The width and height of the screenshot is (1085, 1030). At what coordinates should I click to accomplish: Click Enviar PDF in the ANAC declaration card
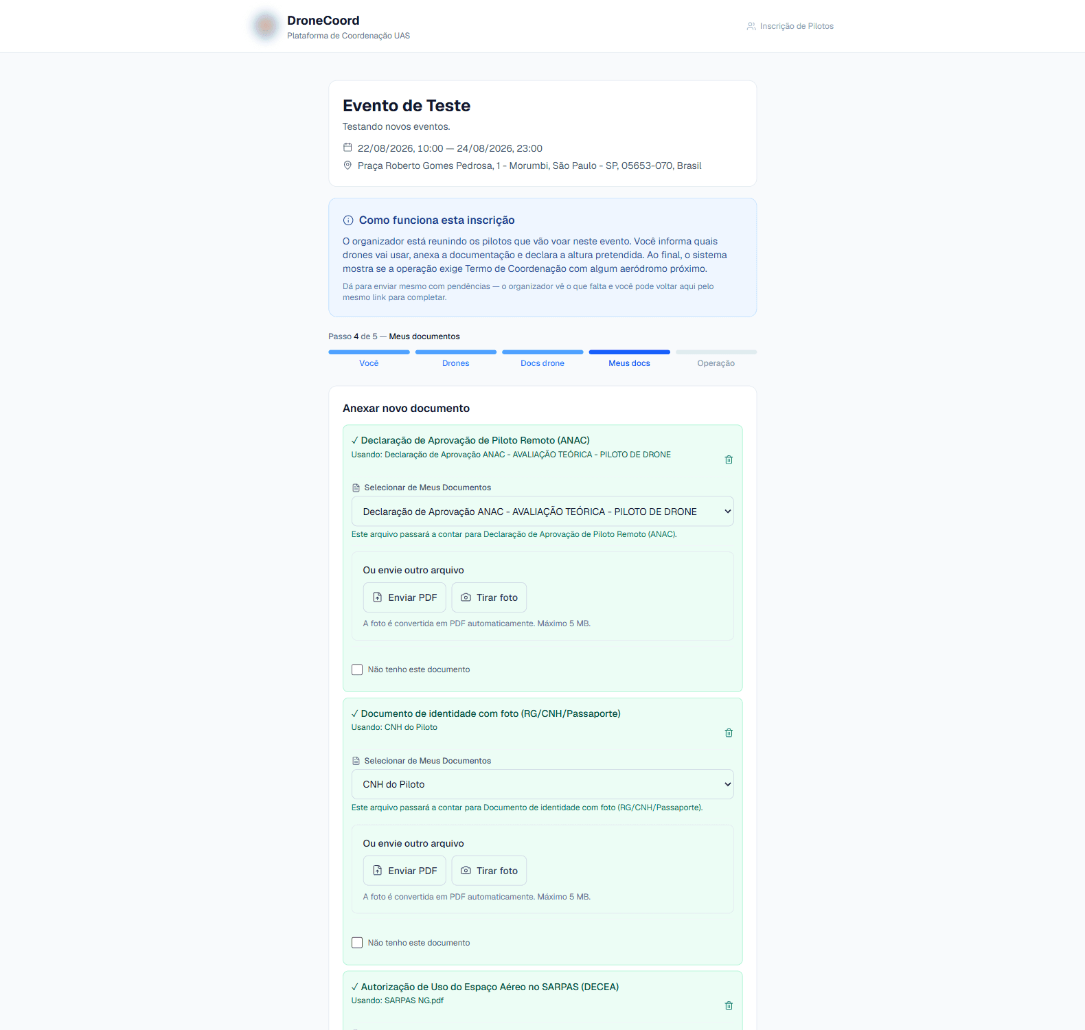pyautogui.click(x=404, y=597)
